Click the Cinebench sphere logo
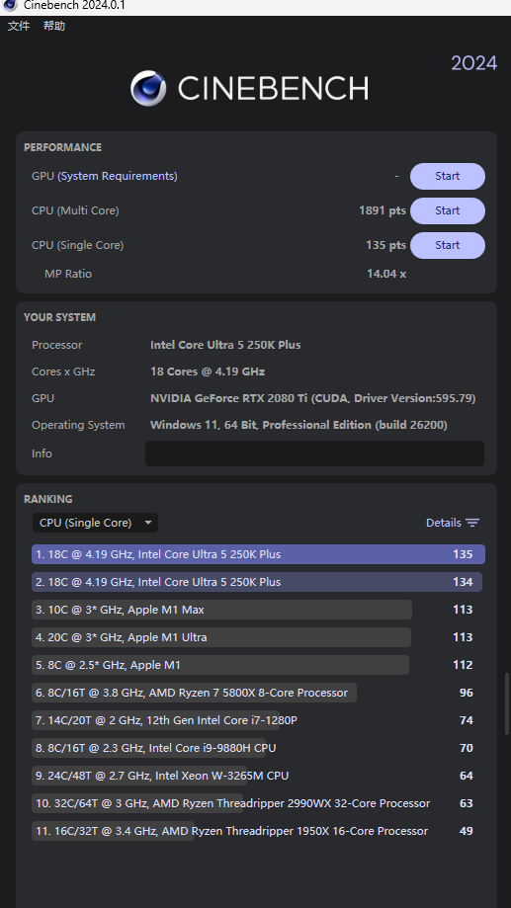The image size is (511, 908). click(147, 88)
